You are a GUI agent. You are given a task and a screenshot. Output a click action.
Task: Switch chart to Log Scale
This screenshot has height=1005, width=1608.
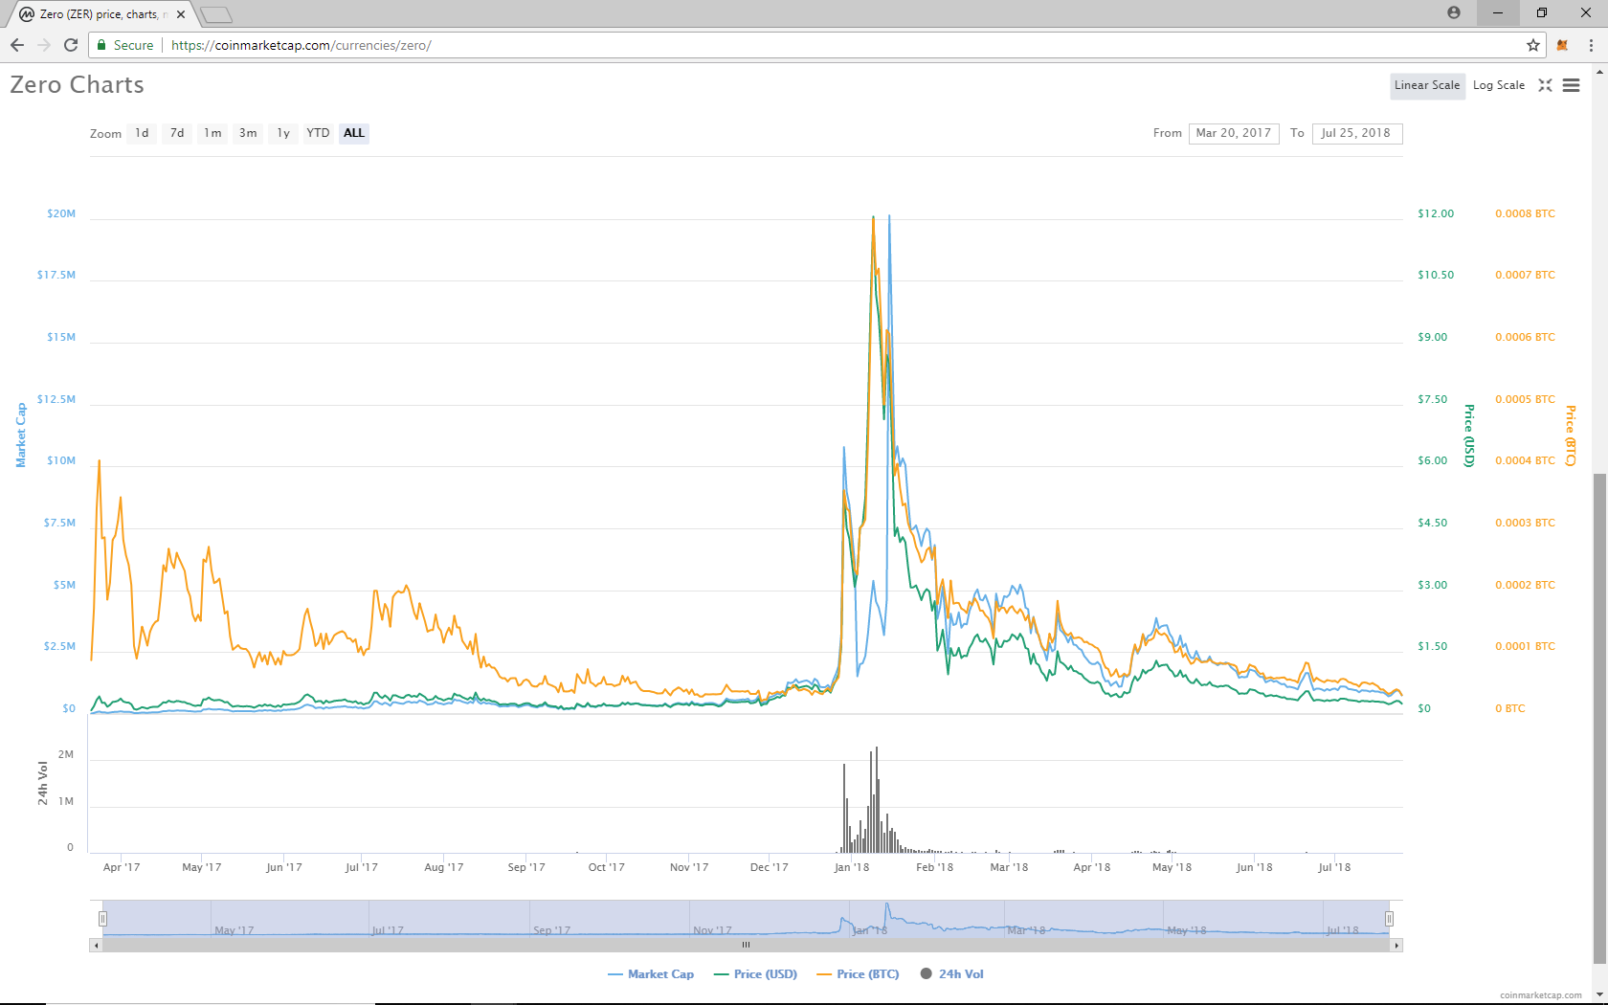1499,85
